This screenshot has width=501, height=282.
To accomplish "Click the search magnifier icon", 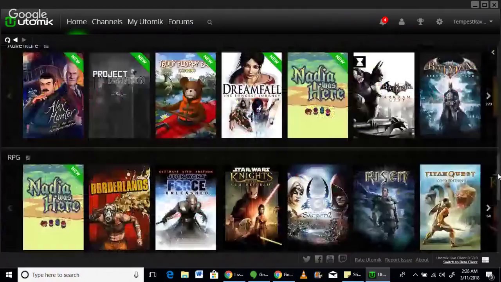I will click(210, 22).
